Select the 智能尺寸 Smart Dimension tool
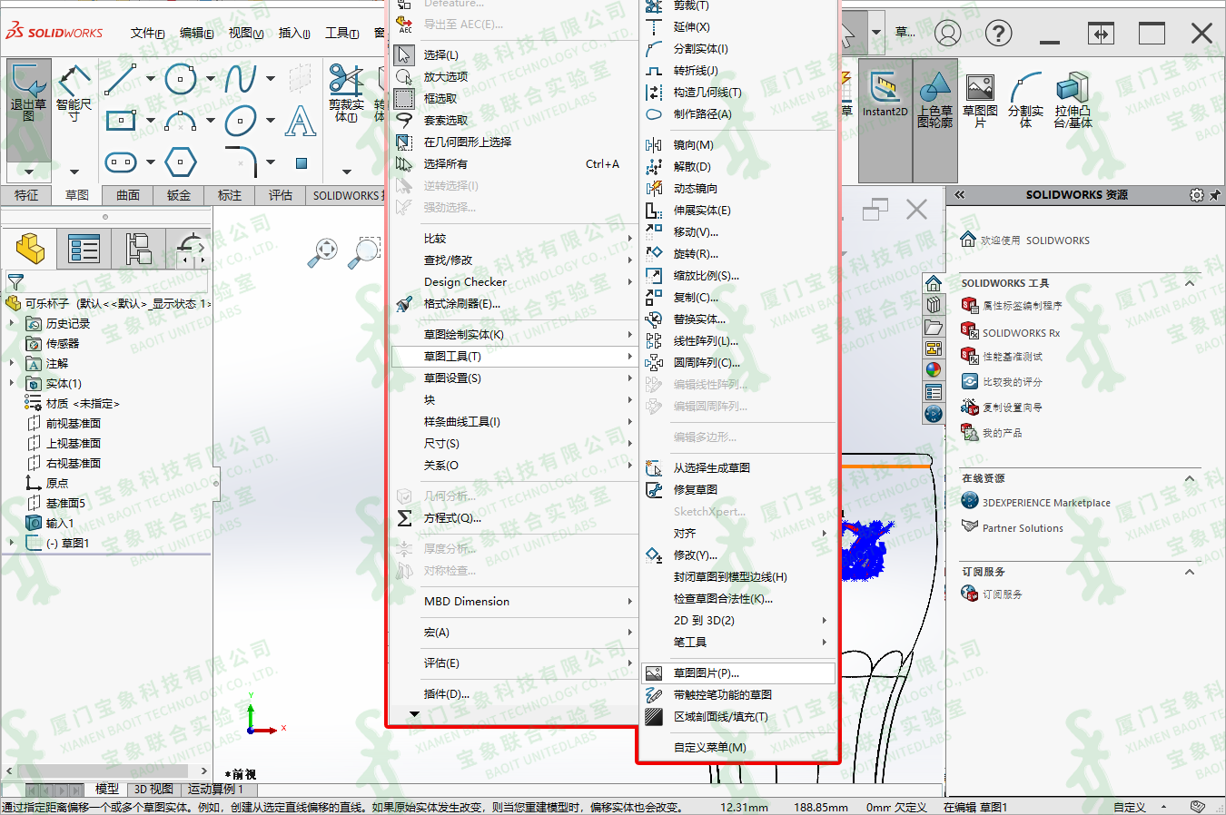This screenshot has height=815, width=1226. [x=74, y=93]
